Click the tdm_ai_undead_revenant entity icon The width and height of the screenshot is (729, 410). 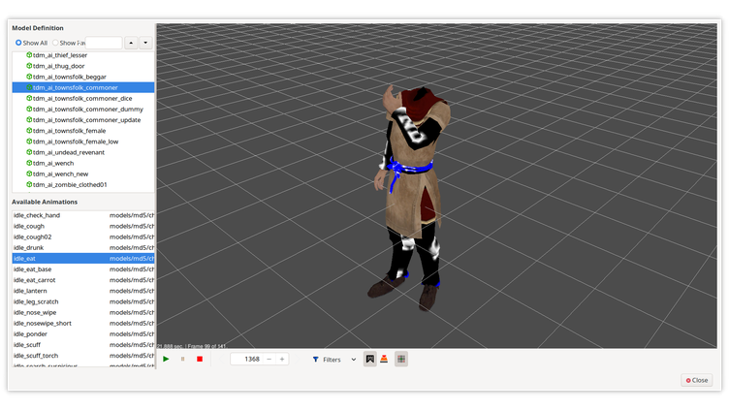click(x=29, y=152)
